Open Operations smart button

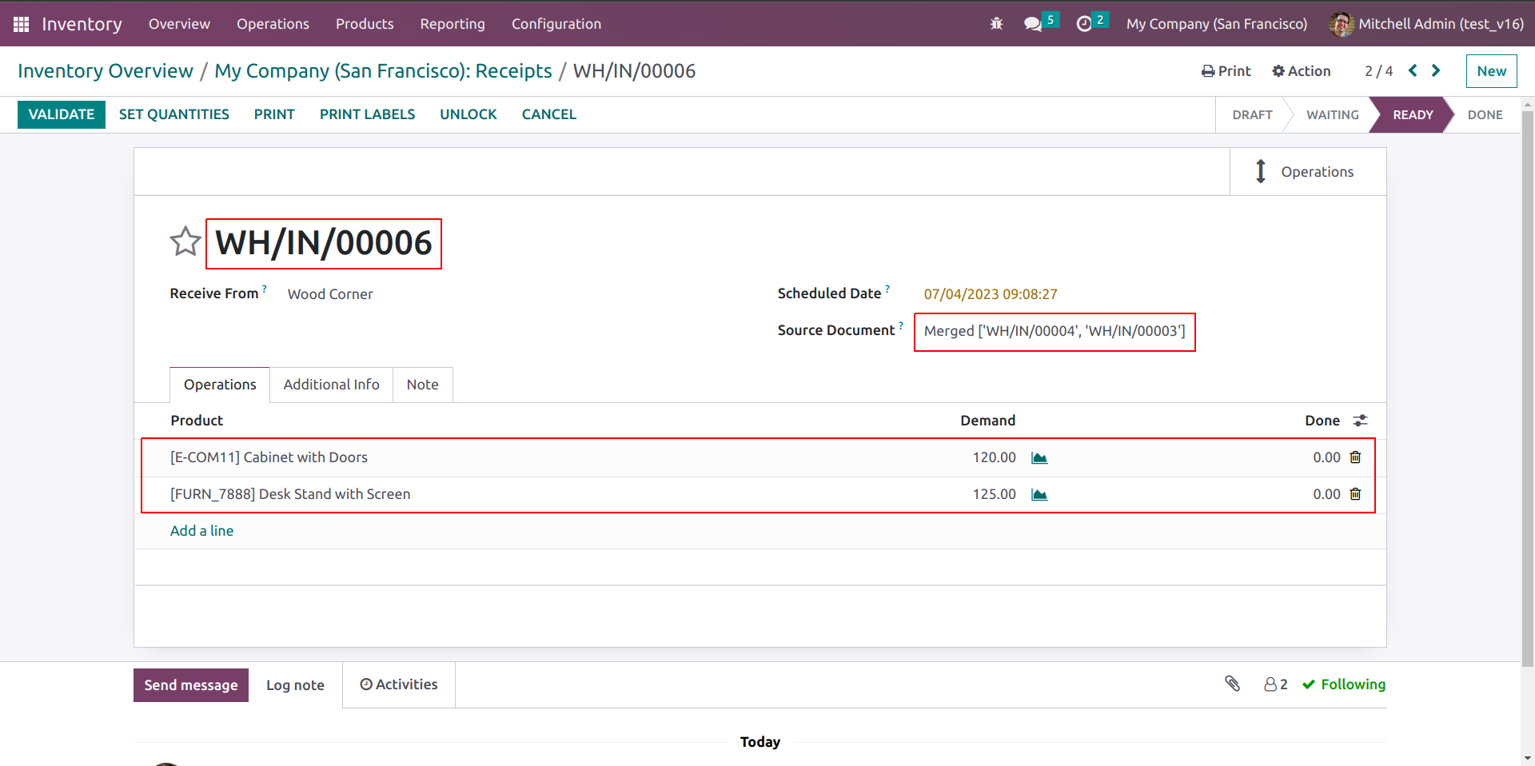pos(1308,172)
